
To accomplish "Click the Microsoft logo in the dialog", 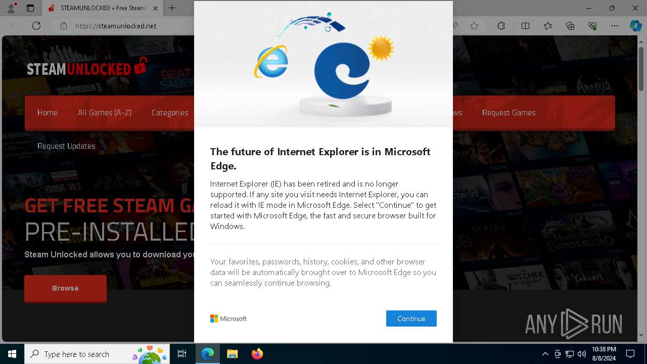I will pos(228,318).
